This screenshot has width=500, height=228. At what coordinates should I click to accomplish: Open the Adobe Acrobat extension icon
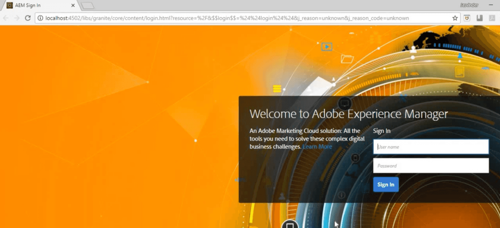[492, 18]
